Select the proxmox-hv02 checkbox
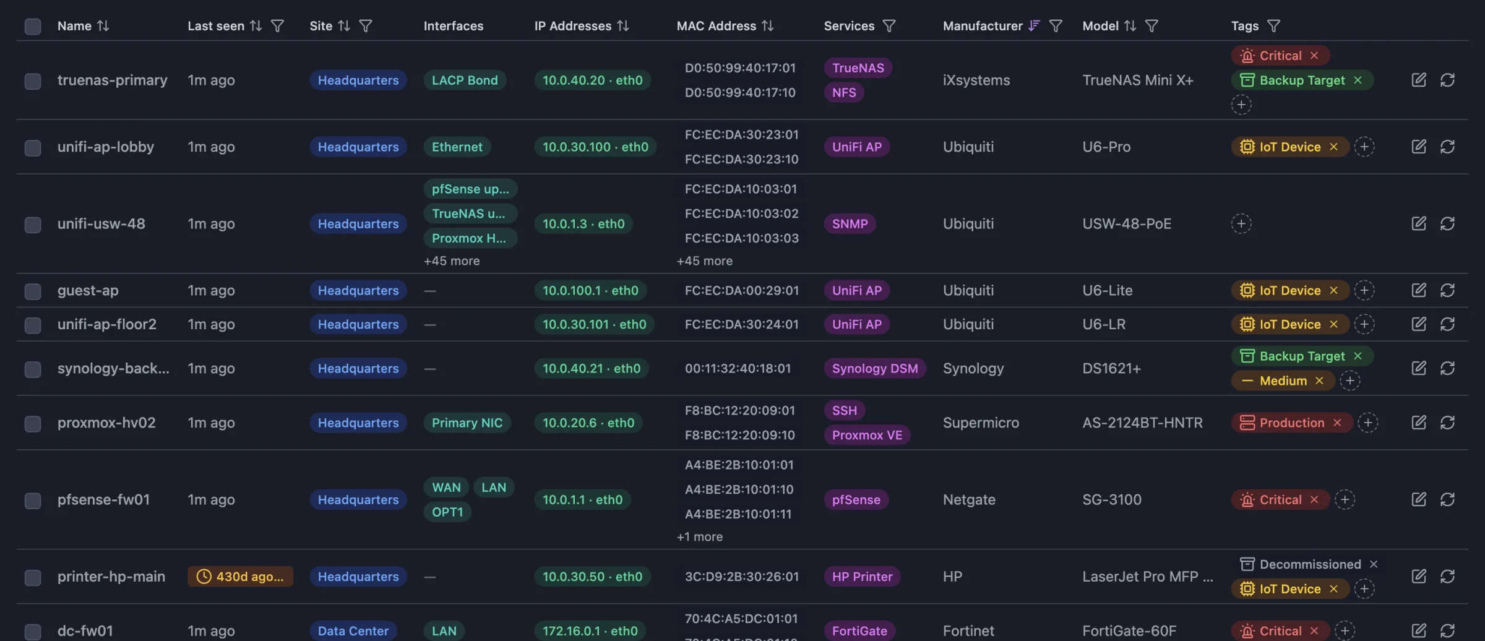The image size is (1485, 641). (x=33, y=423)
